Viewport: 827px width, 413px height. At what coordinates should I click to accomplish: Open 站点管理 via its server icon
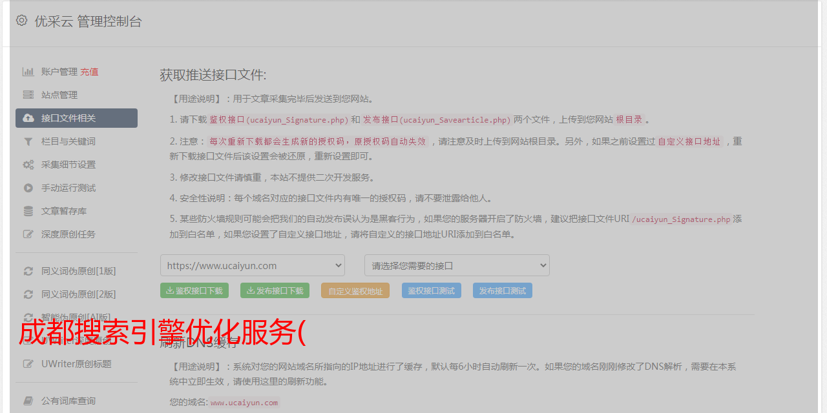pyautogui.click(x=28, y=95)
